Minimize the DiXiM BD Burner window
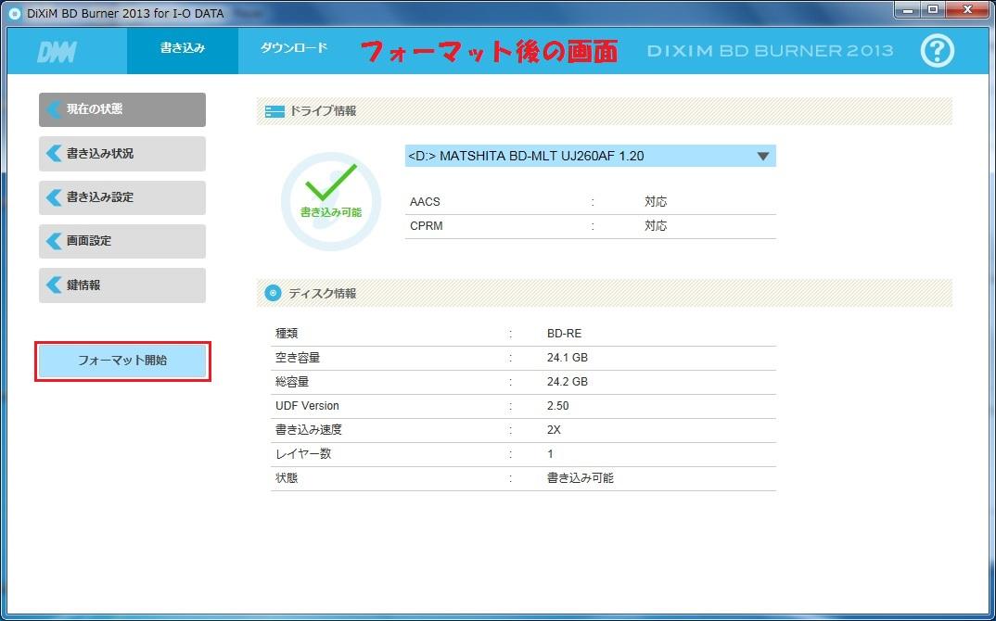Image resolution: width=996 pixels, height=621 pixels. (x=908, y=9)
